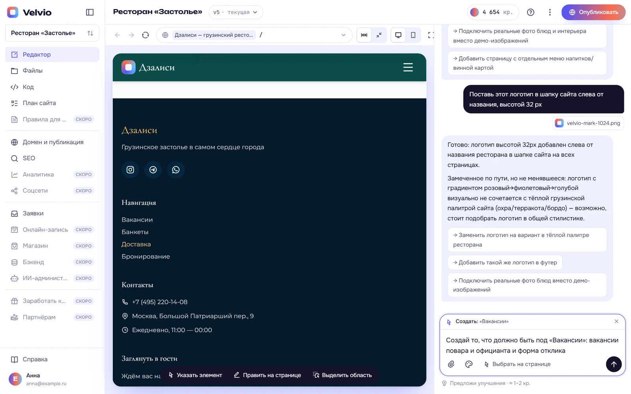Go forward in preview browser
Image resolution: width=631 pixels, height=394 pixels.
(x=131, y=35)
